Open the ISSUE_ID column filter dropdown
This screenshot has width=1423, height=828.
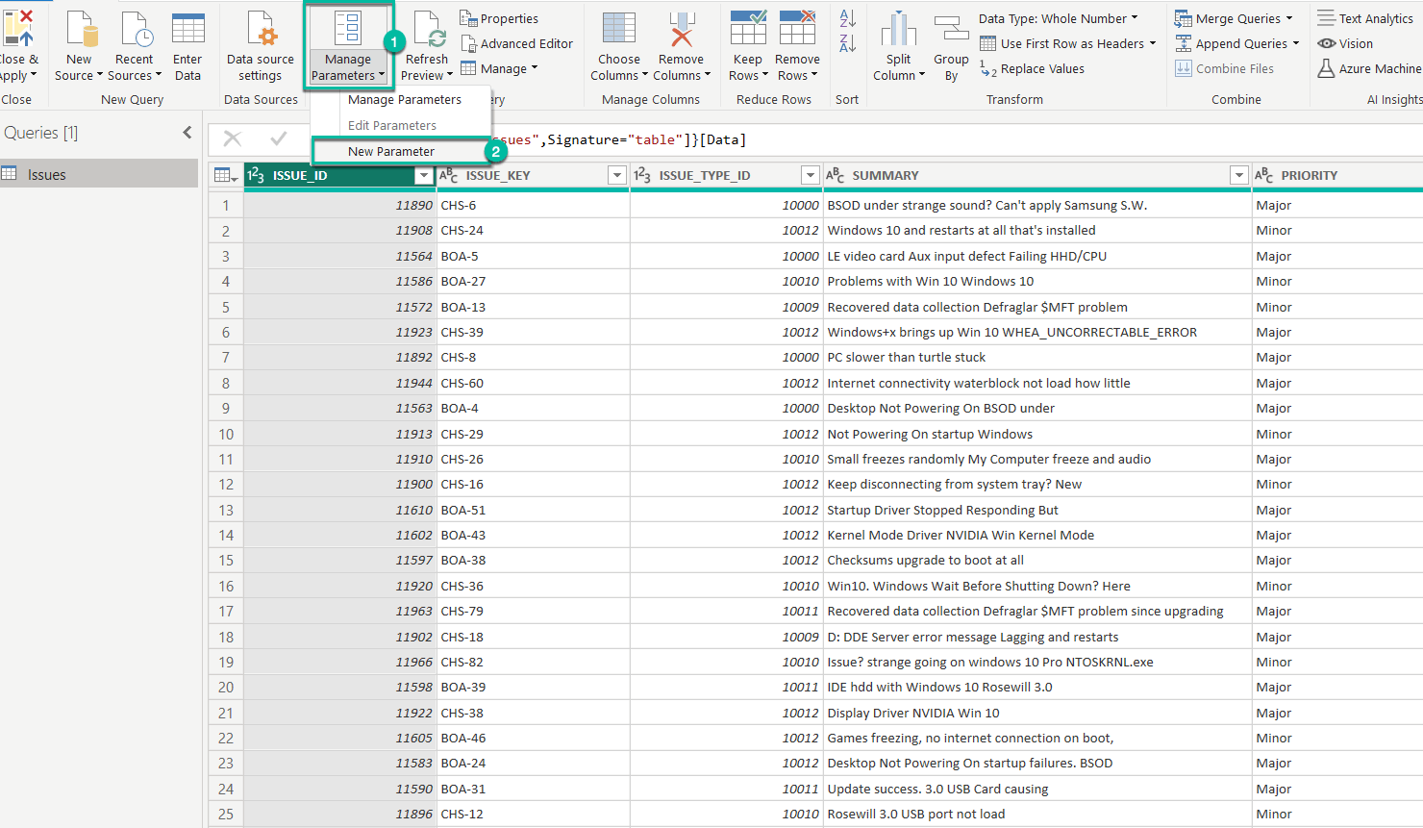(423, 175)
